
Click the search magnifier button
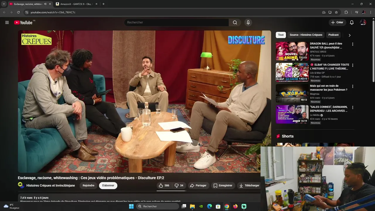point(235,23)
